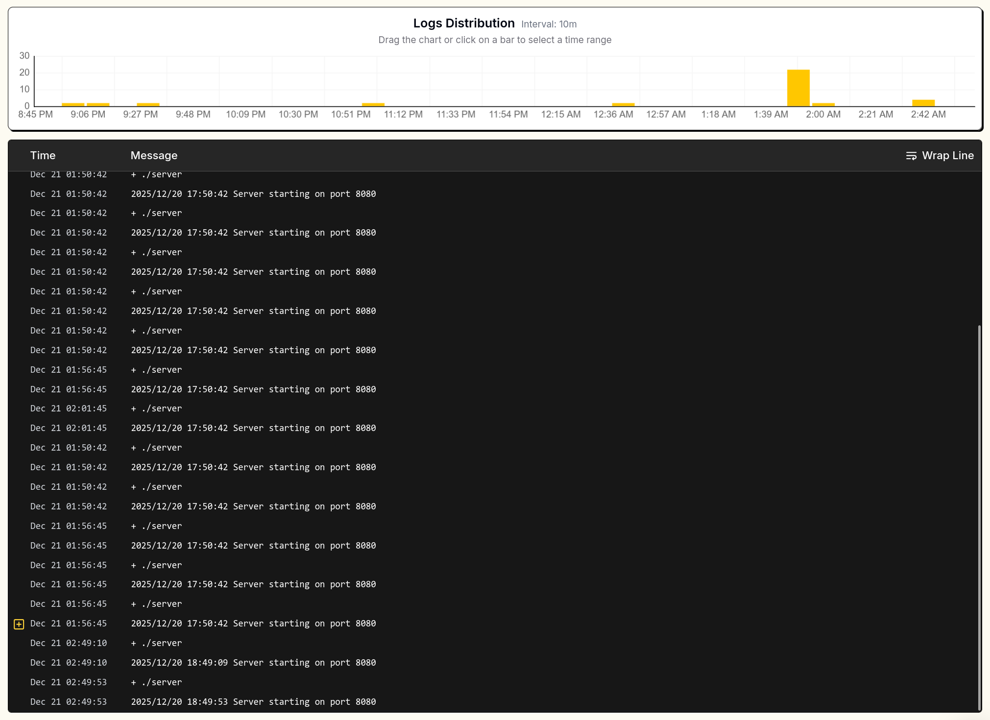Click the leftmost yellow chart bar
Screen dimensions: 990x720
pyautogui.click(x=73, y=104)
